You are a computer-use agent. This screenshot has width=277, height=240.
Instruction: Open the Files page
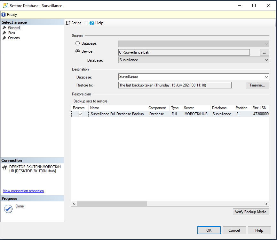tap(12, 33)
